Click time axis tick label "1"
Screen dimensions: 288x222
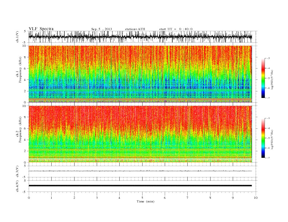click(x=51, y=198)
